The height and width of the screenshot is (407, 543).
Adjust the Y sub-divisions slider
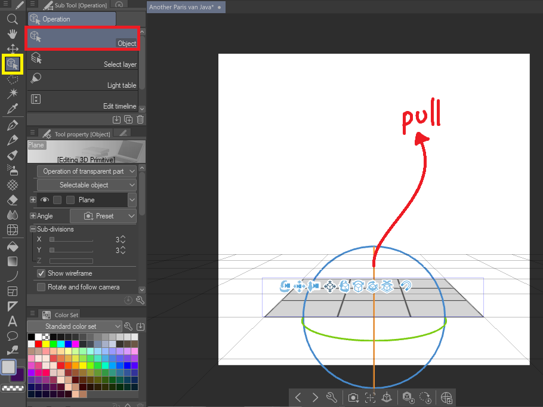pos(72,250)
